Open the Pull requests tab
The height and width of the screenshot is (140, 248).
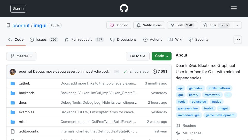84,39
